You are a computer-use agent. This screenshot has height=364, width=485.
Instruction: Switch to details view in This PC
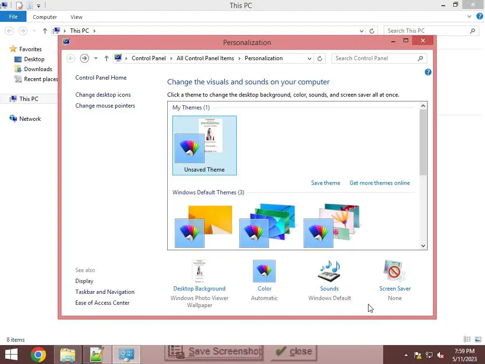[467, 339]
